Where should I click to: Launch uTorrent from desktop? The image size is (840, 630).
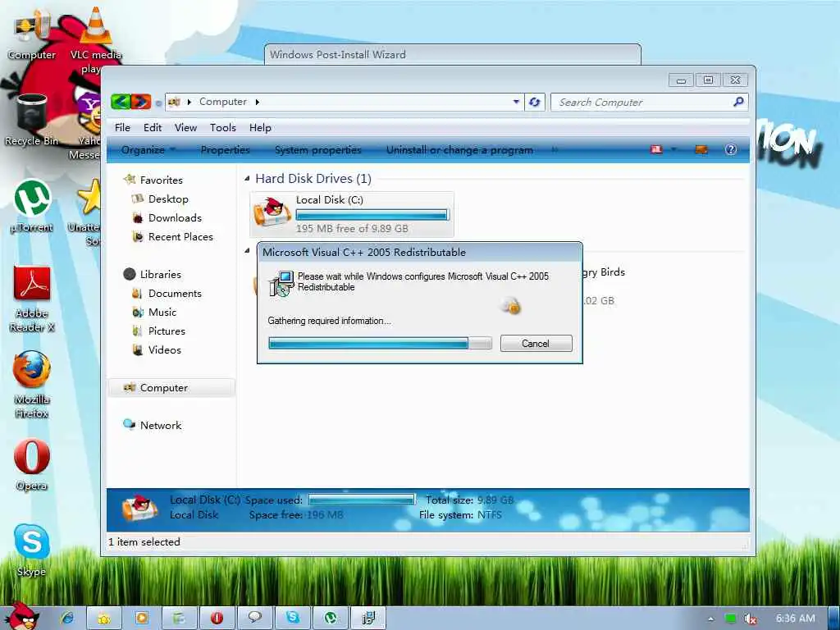[x=32, y=206]
